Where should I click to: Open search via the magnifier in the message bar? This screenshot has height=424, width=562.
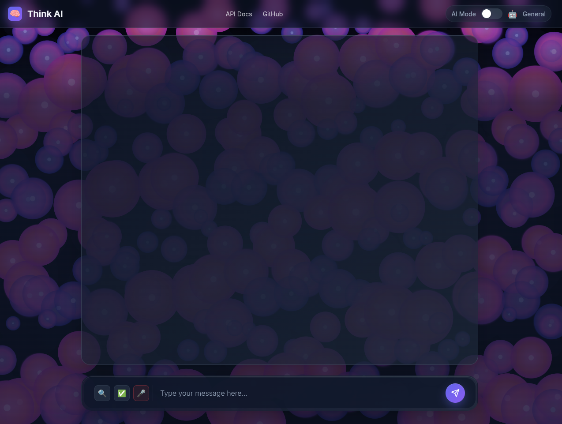tap(102, 393)
